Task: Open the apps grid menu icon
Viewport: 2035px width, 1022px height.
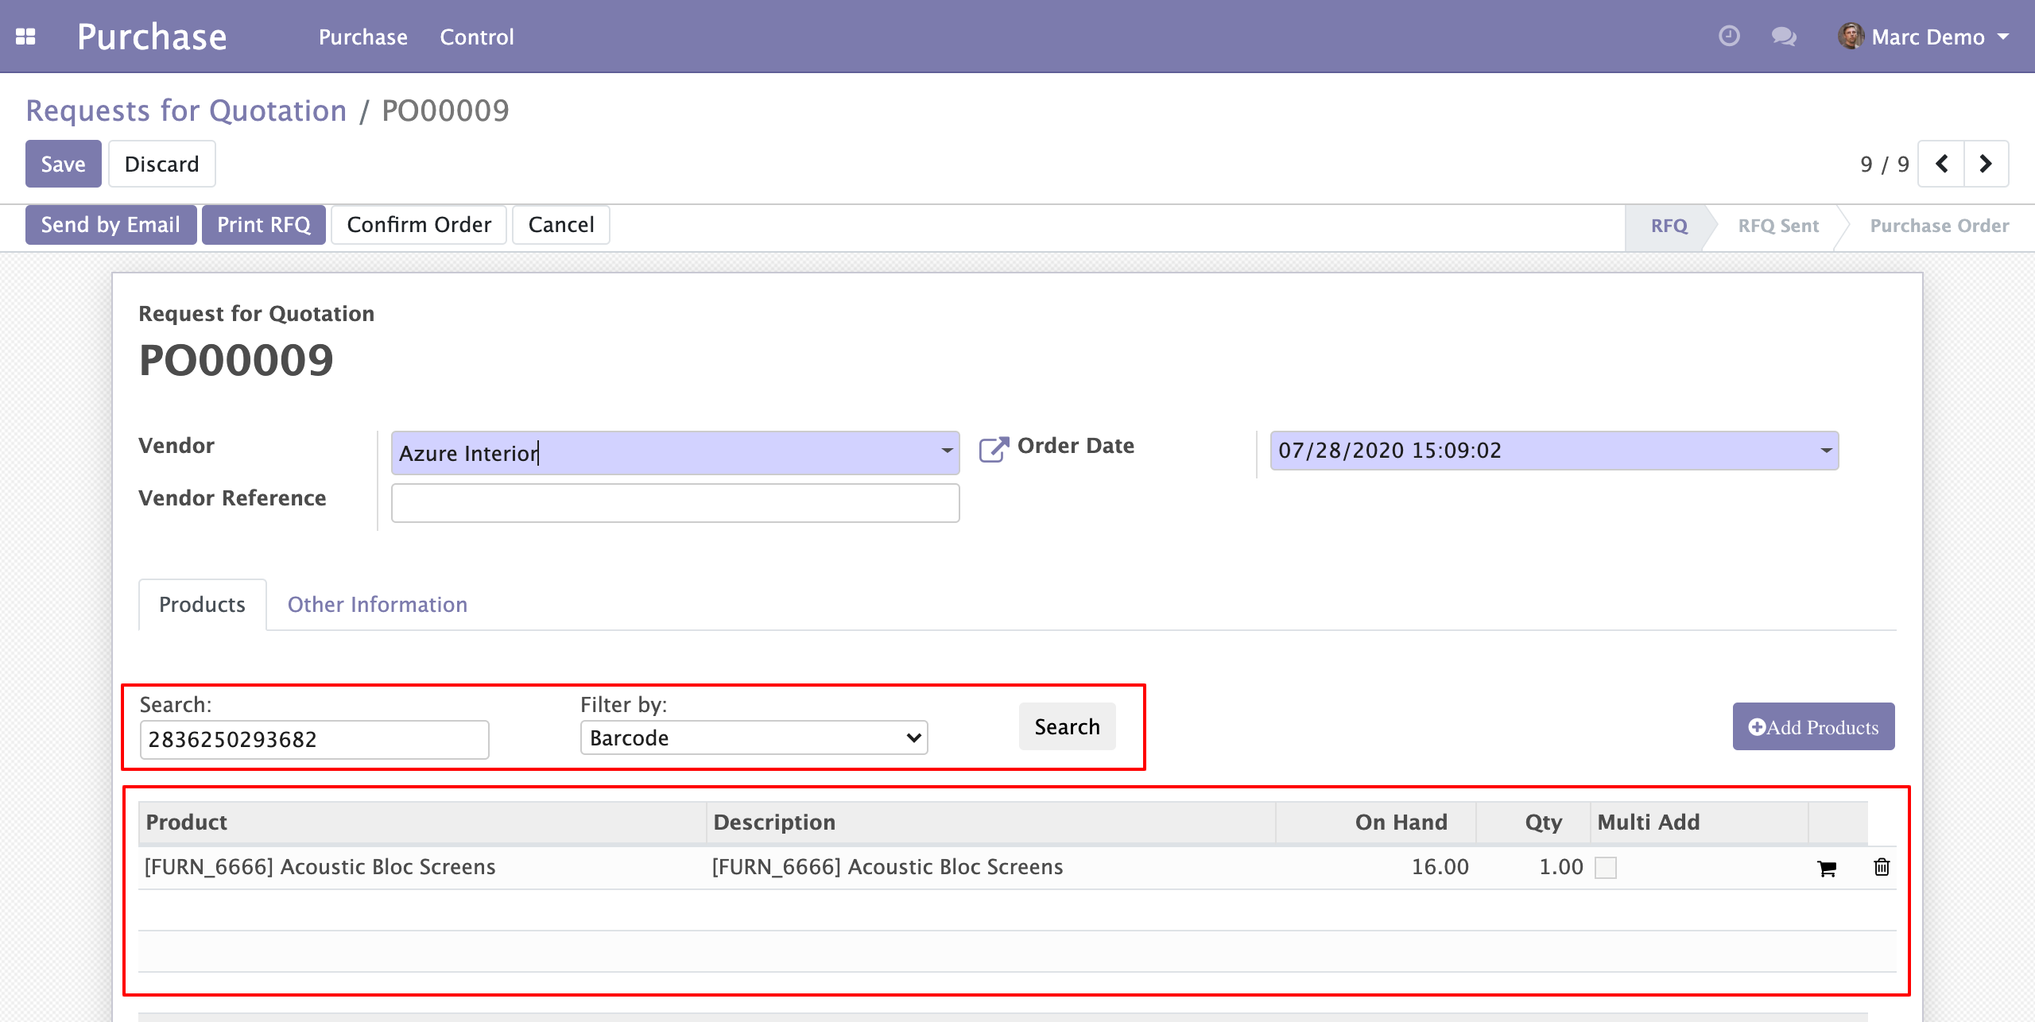Action: [25, 37]
